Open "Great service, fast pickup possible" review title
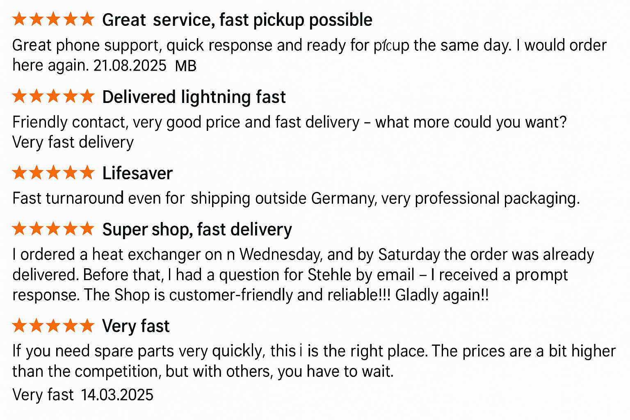 click(x=237, y=20)
